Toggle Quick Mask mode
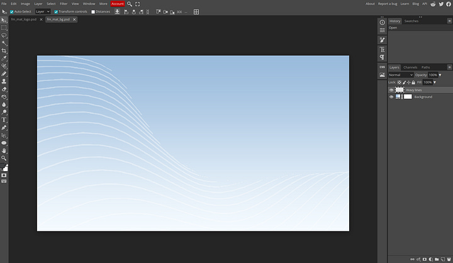This screenshot has height=263, width=453. click(4, 176)
